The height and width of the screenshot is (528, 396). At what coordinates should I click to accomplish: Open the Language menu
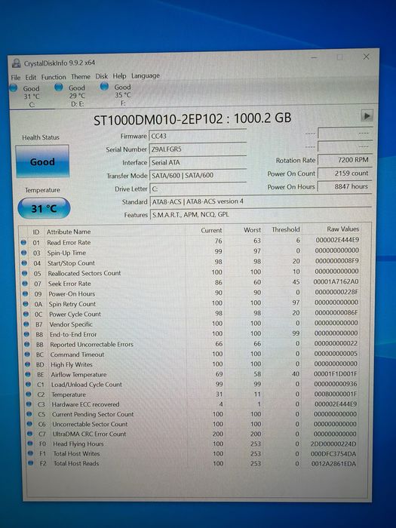[x=145, y=75]
